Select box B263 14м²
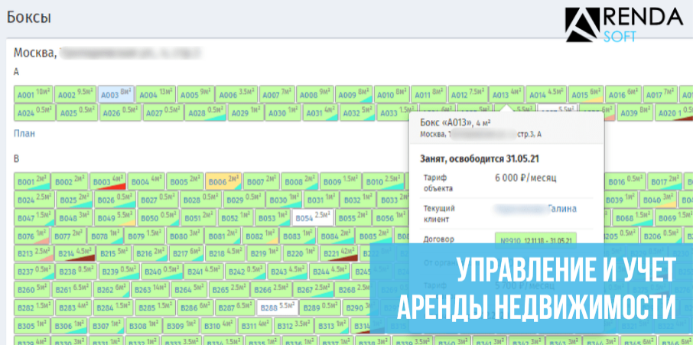This screenshot has width=693, height=345. [x=150, y=290]
